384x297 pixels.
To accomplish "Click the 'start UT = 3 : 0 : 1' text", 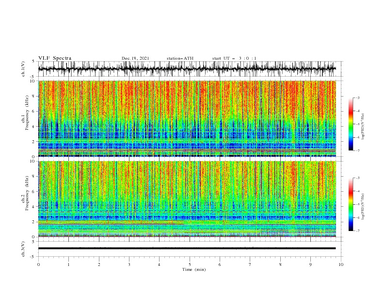I will tap(234, 58).
